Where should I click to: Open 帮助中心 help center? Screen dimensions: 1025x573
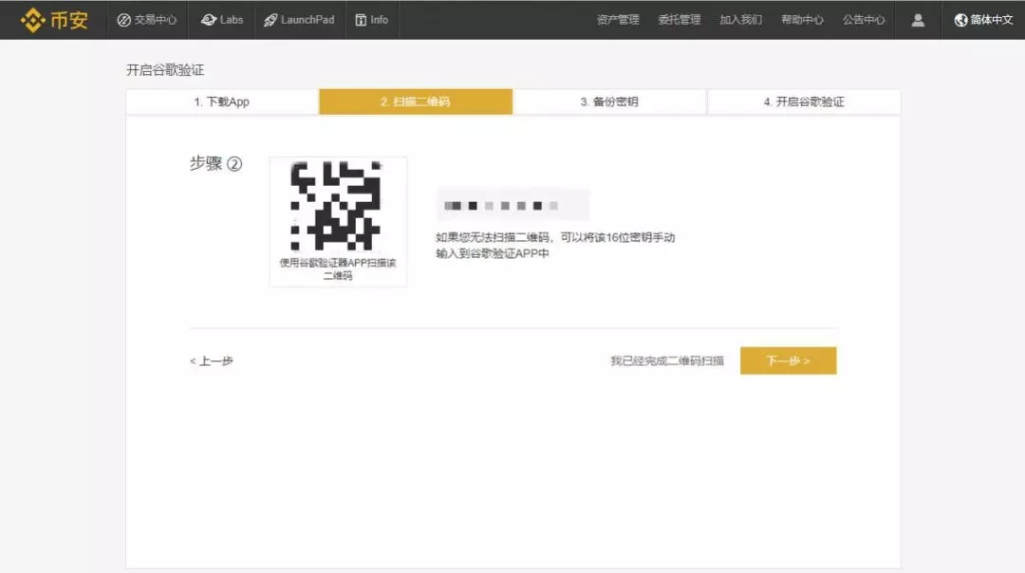[x=802, y=20]
